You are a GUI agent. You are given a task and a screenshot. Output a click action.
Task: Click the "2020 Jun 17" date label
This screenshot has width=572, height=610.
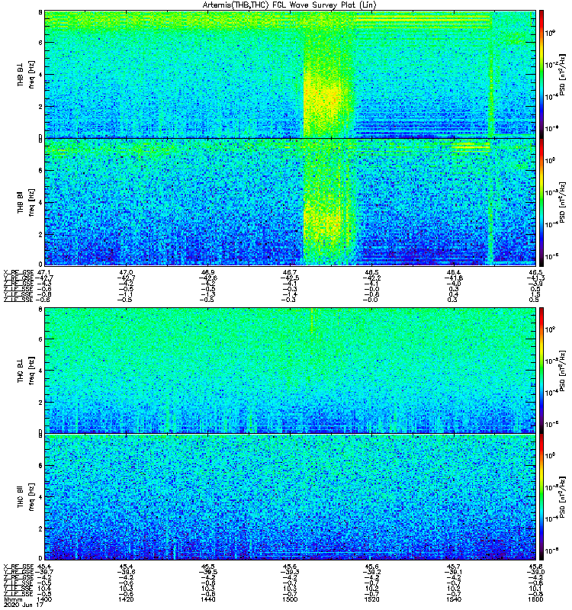pyautogui.click(x=24, y=605)
